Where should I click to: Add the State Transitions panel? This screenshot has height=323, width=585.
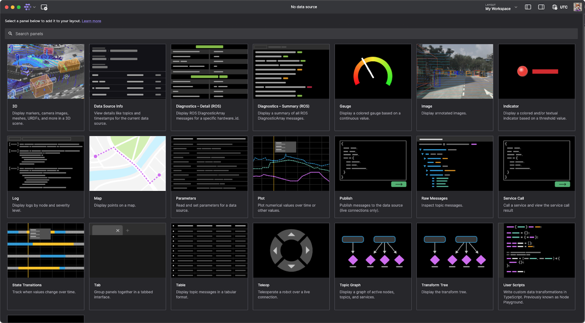click(46, 266)
